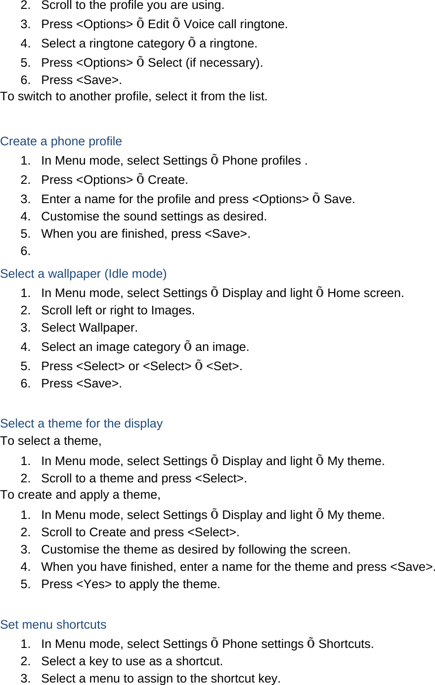The height and width of the screenshot is (685, 435).
Task: Click the "Set menu shortcuts" heading
Action: (53, 625)
